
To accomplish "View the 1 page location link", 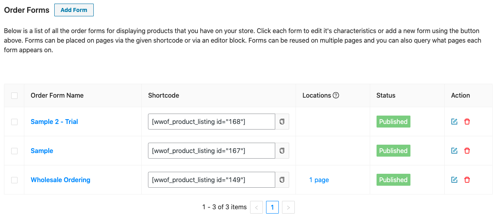I will [319, 180].
